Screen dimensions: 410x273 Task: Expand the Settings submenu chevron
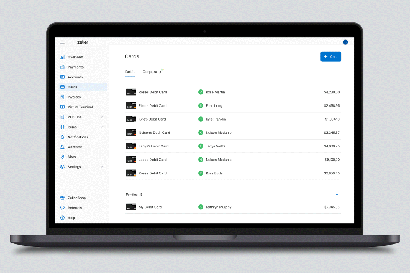(102, 167)
